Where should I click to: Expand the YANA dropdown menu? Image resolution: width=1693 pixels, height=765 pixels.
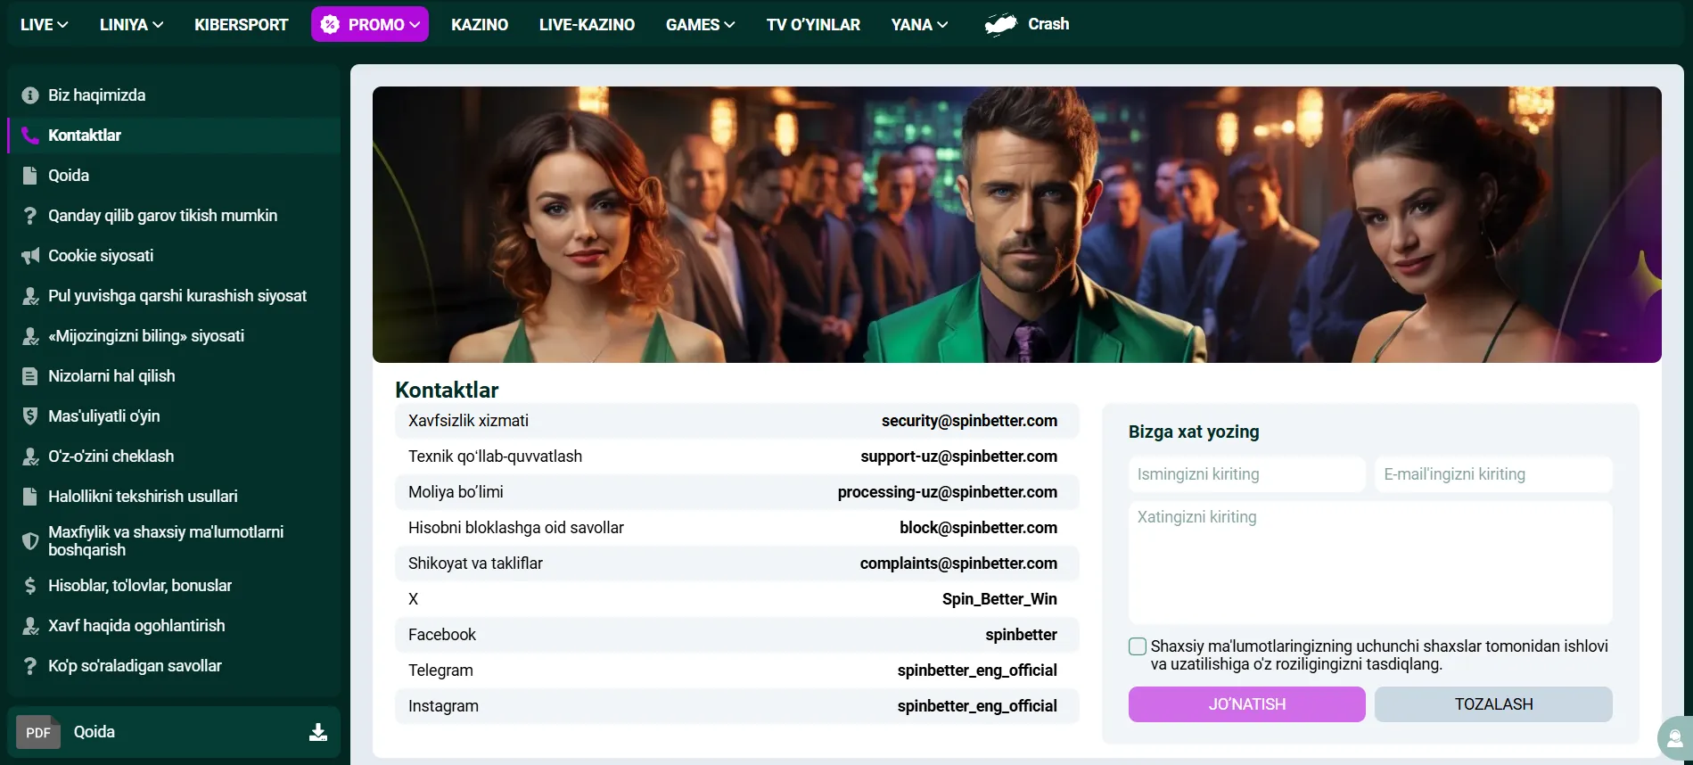(x=919, y=25)
